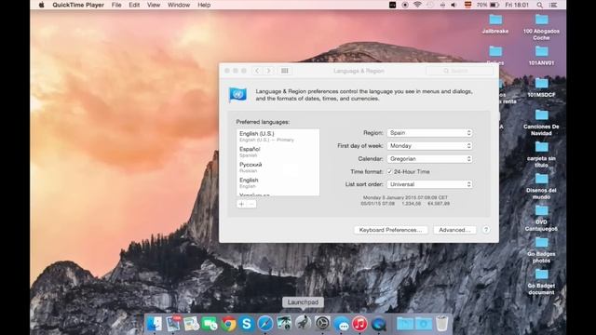Open List sort order dropdown
Image resolution: width=596 pixels, height=335 pixels.
coord(429,184)
